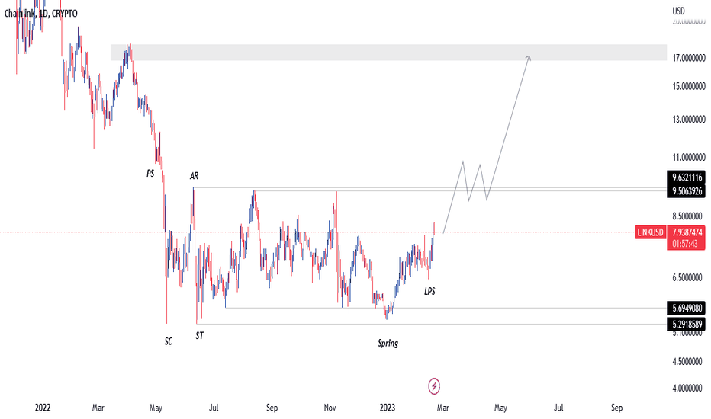Click the 9.6321116 price level label
Image resolution: width=711 pixels, height=419 pixels.
(x=687, y=177)
